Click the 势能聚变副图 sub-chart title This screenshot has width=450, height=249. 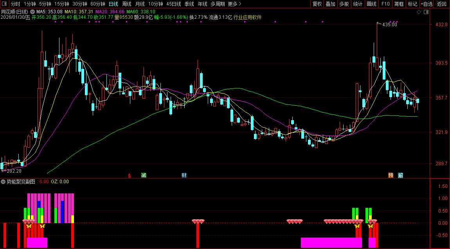pos(21,182)
